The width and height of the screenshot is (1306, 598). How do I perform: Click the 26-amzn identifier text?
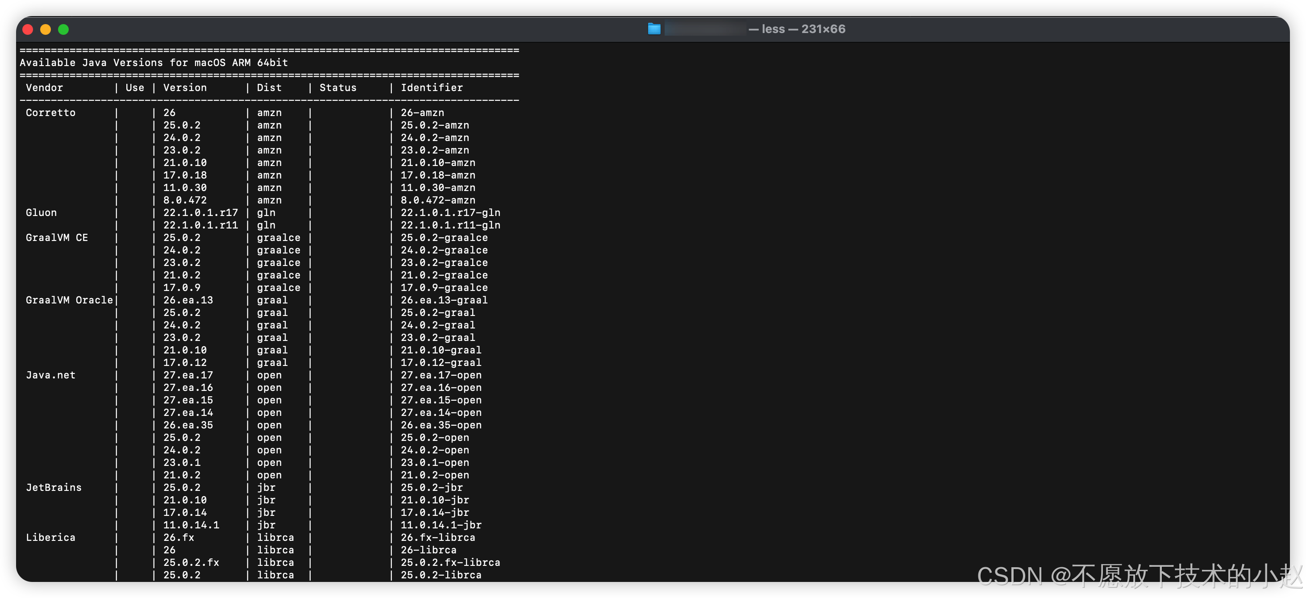click(x=422, y=112)
